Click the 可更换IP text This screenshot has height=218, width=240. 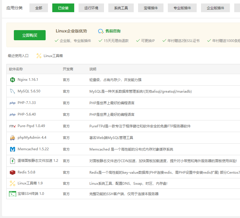tap(148, 41)
